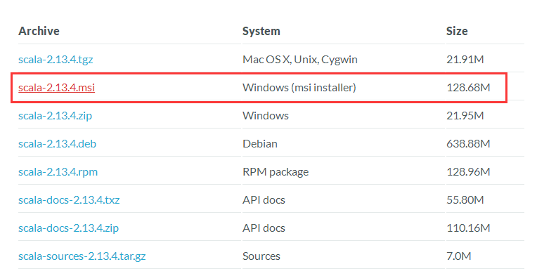Screen dimensions: 537x276
Task: Click the Size column header
Action: point(457,31)
